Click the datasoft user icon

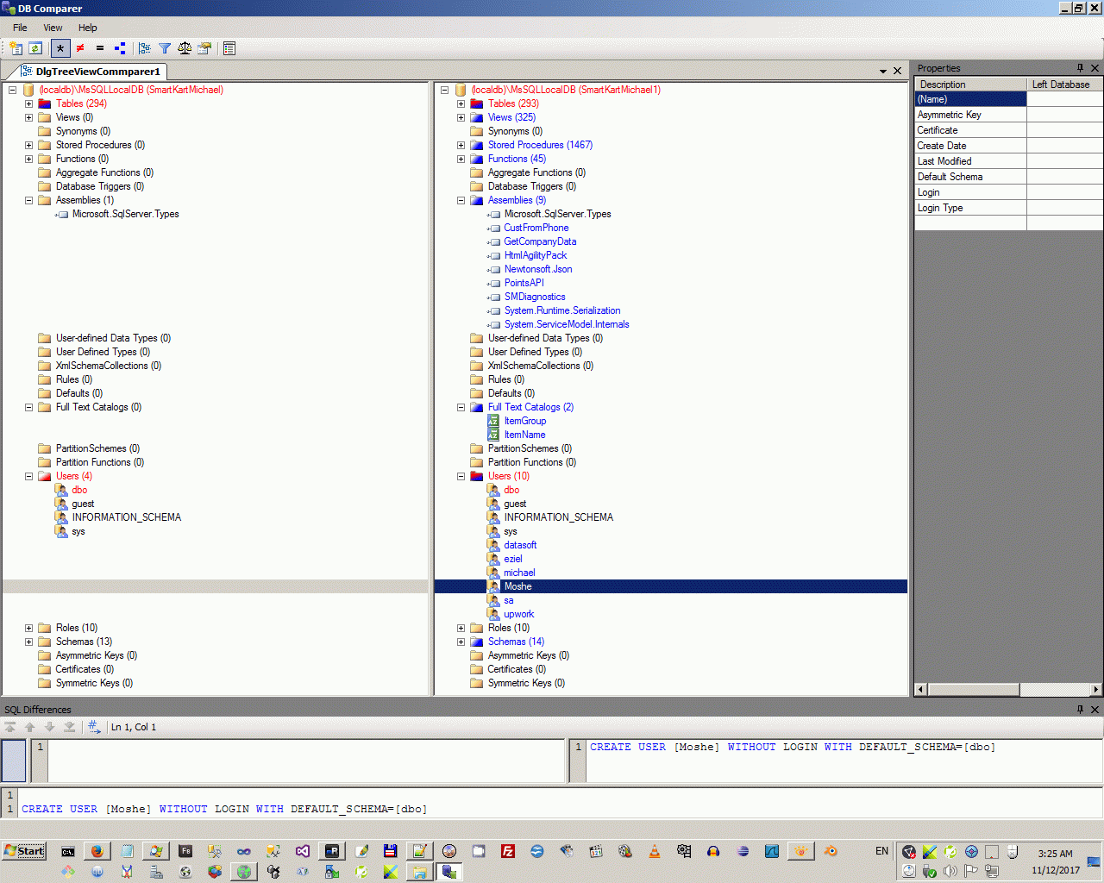493,545
